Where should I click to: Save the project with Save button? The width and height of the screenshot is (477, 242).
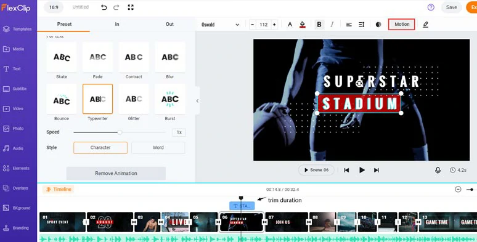pos(452,7)
